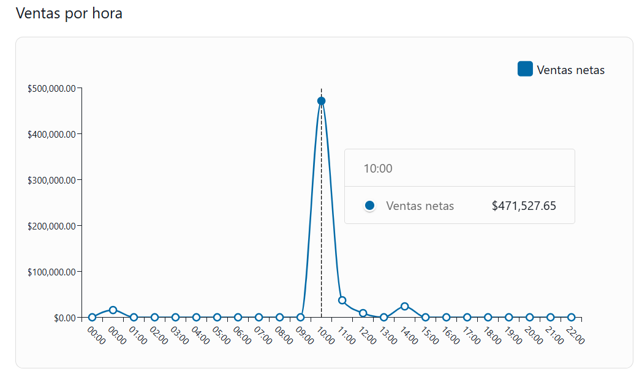Click the blue Ventas netas legend swatch
The image size is (642, 377).
tap(525, 69)
